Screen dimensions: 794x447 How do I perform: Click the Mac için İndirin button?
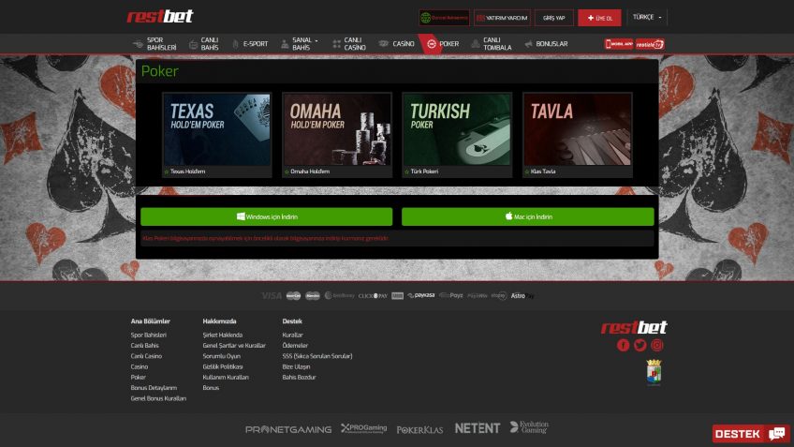coord(528,216)
